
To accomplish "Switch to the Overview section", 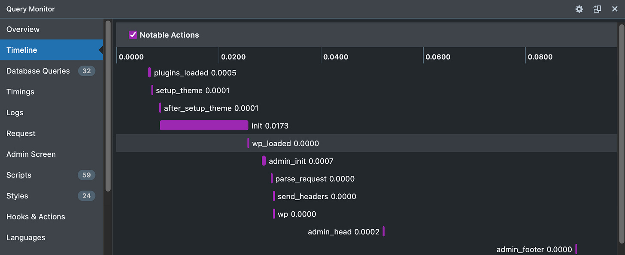I will point(23,29).
